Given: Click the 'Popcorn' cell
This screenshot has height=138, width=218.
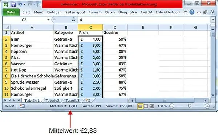Looking at the screenshot, I should pyautogui.click(x=32, y=52).
